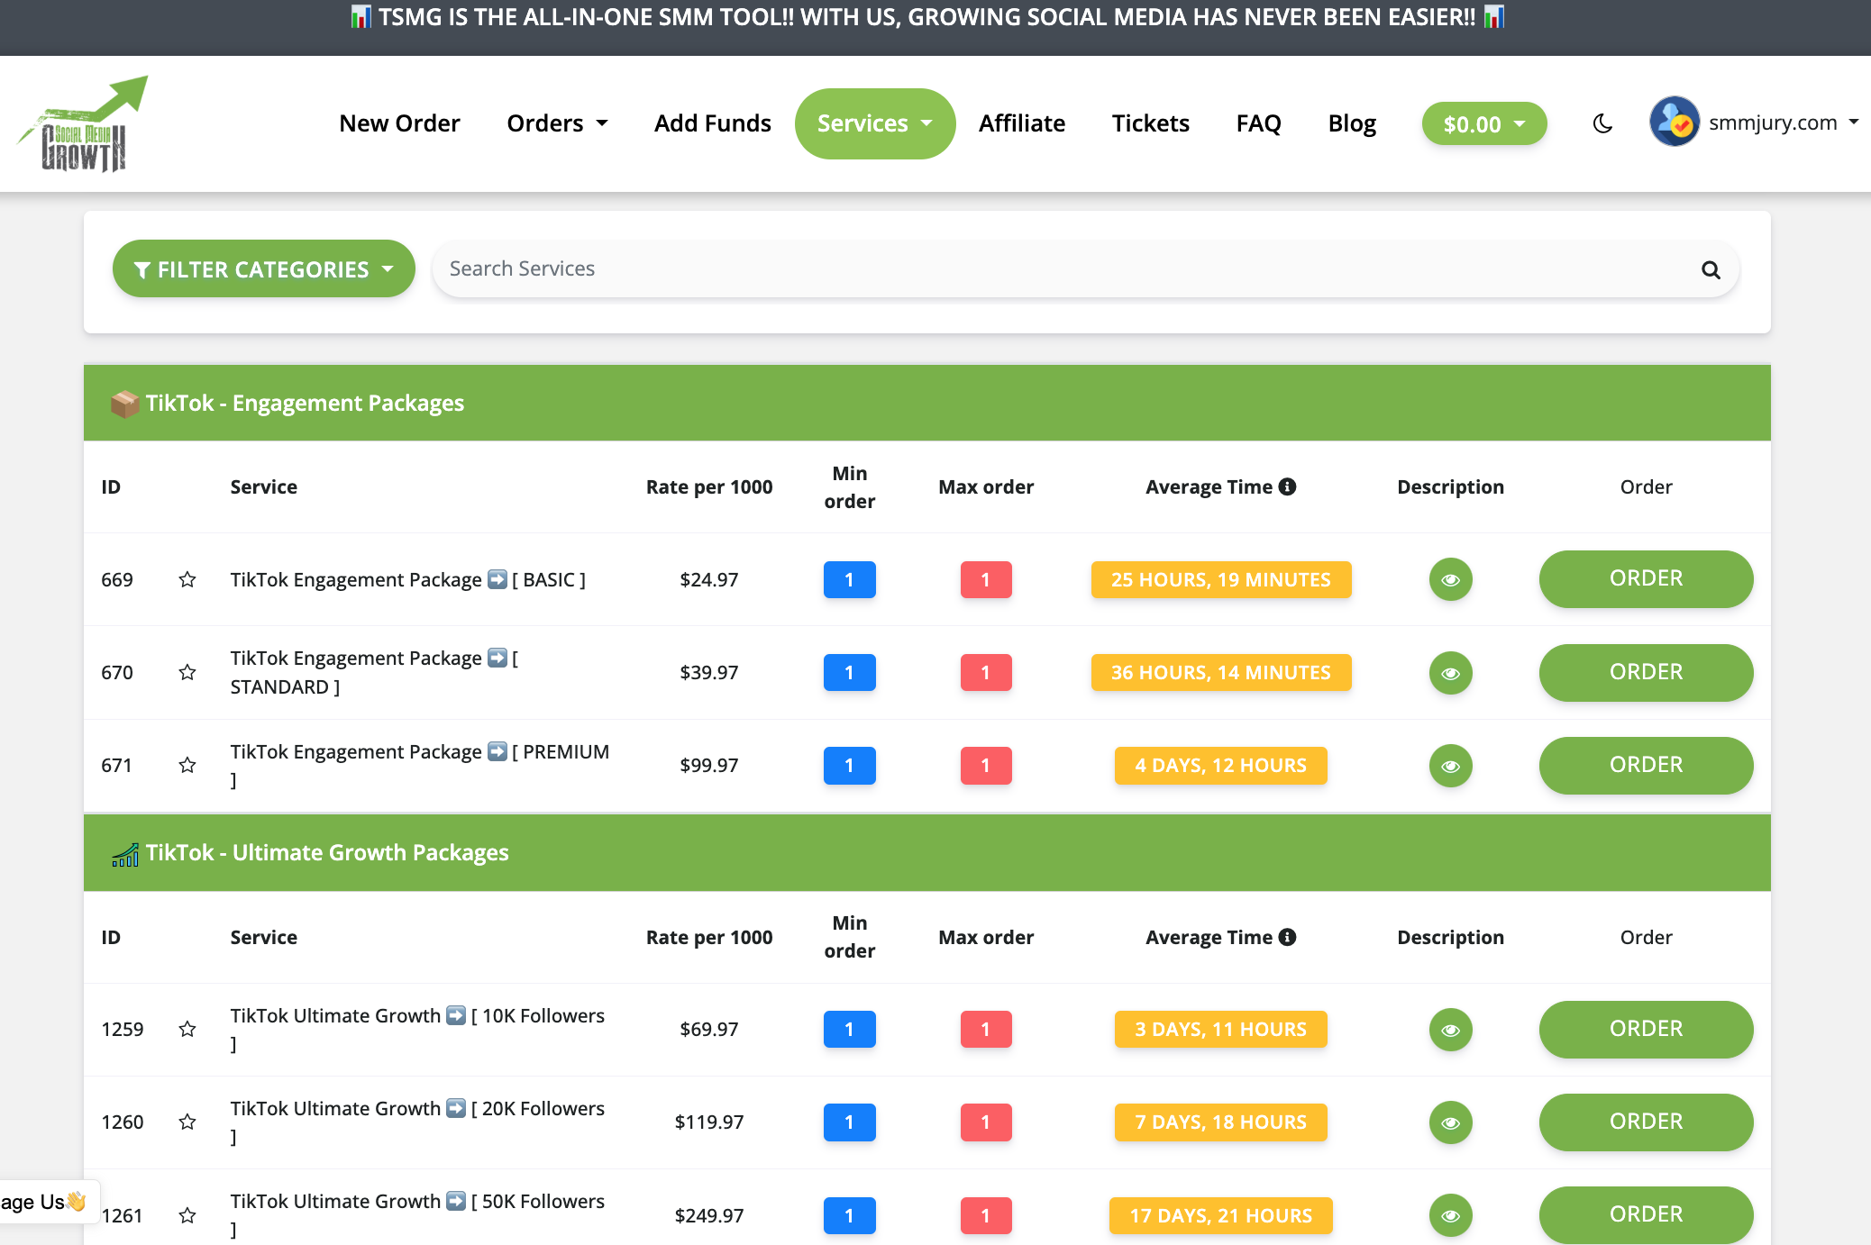This screenshot has width=1871, height=1245.
Task: Open the FAQ page
Action: (x=1258, y=123)
